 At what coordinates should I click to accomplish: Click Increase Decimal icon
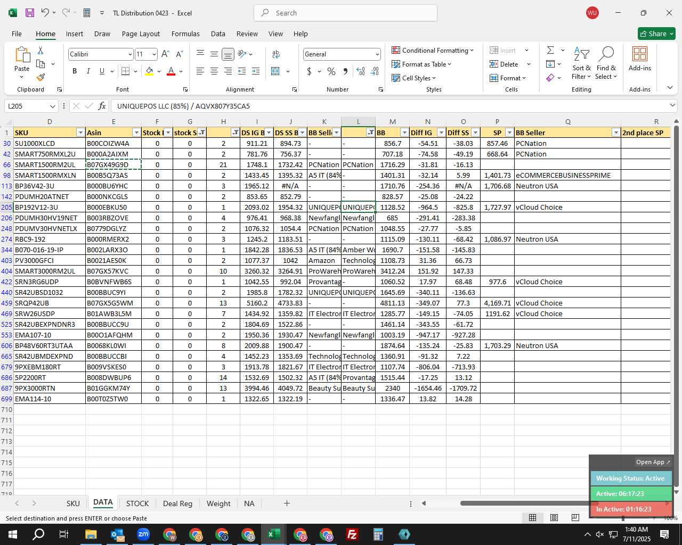point(361,71)
